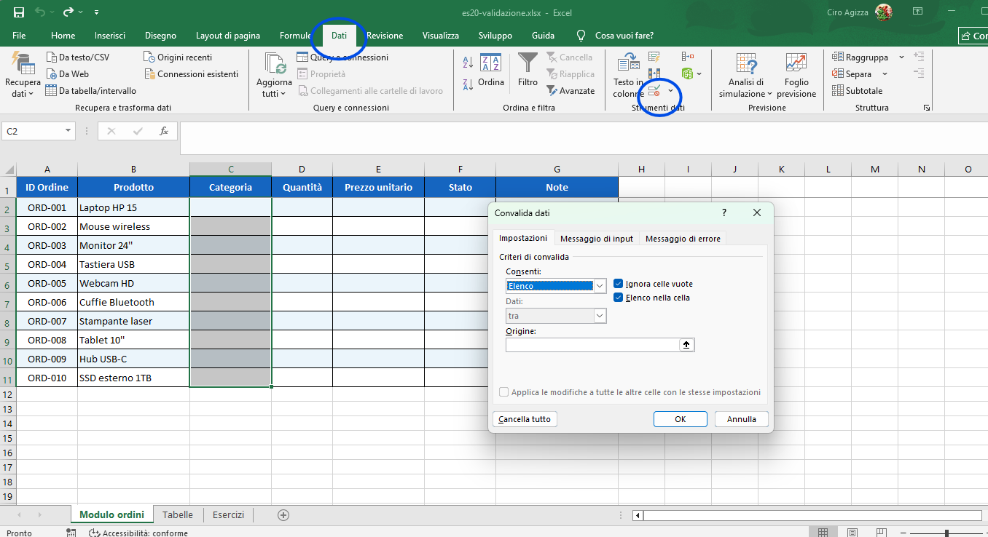
Task: Click Cosa vuoi fare search box
Action: pos(624,36)
